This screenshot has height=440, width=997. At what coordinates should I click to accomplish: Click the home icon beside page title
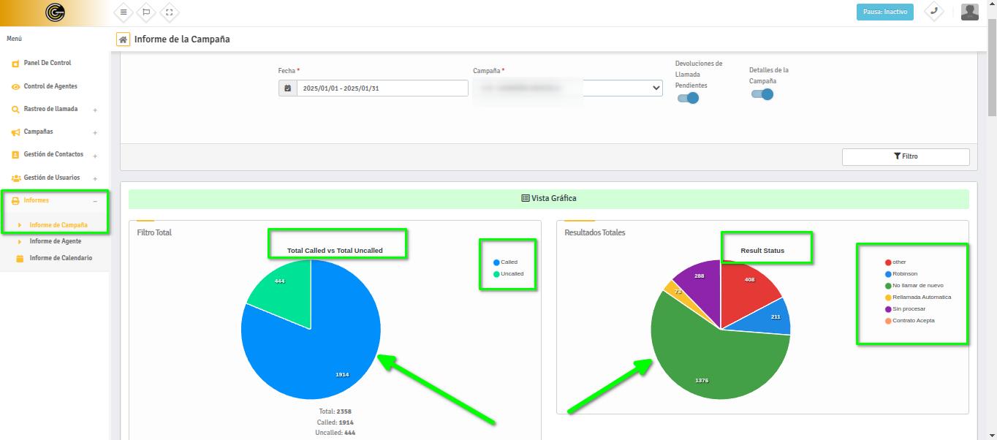tap(123, 39)
